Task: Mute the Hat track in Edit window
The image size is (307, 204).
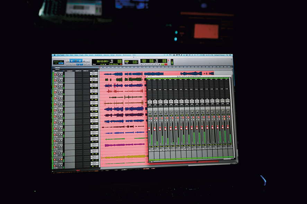Action: [62, 86]
